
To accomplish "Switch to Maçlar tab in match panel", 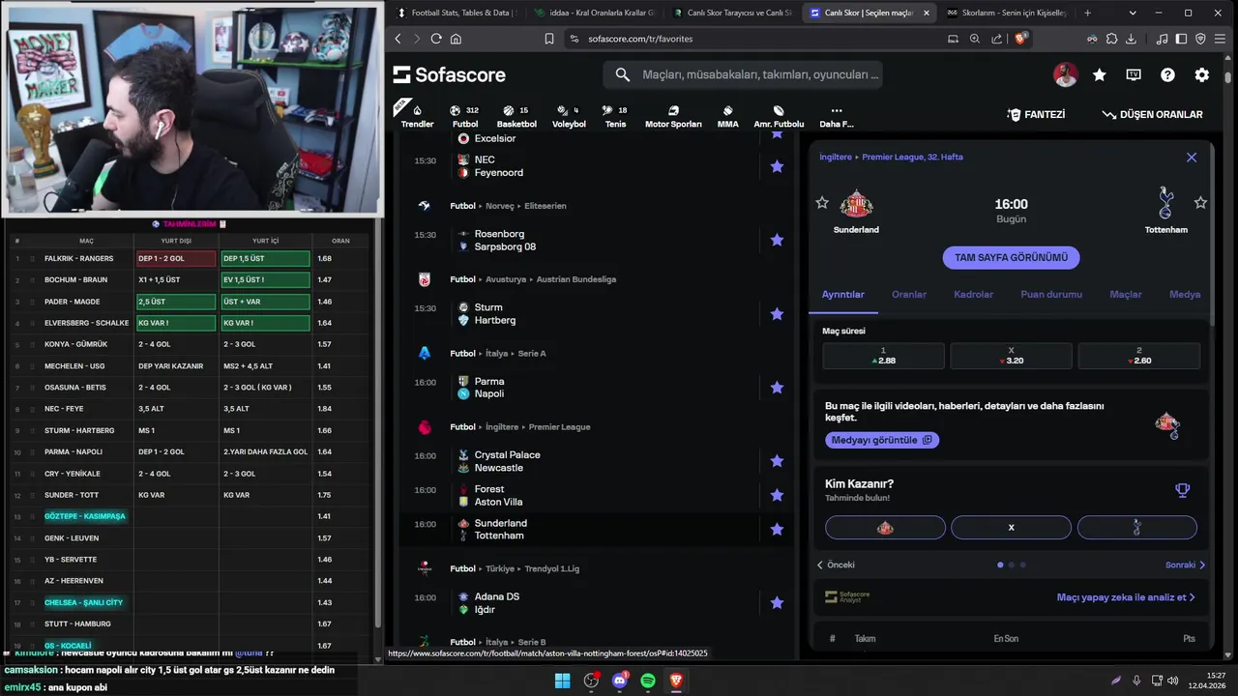I will click(x=1126, y=294).
